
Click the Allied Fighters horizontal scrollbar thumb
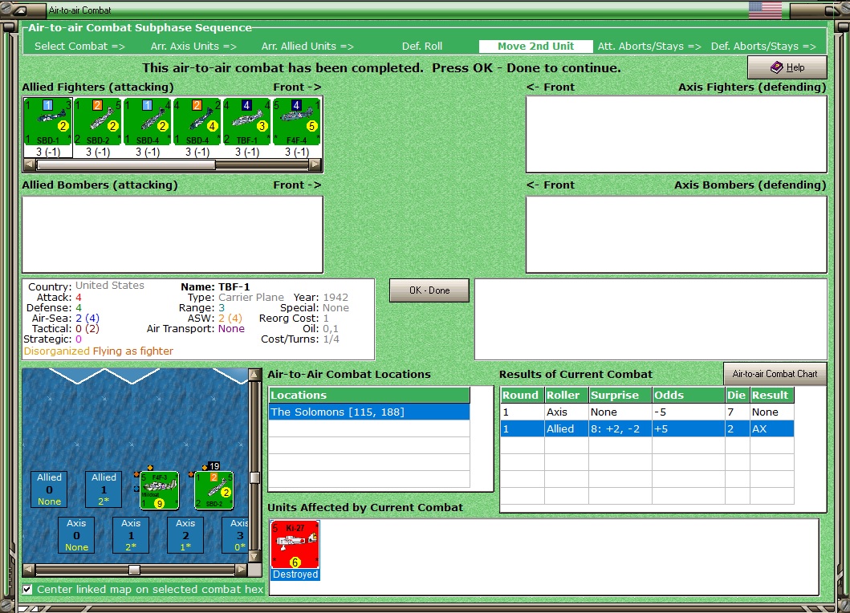point(125,164)
